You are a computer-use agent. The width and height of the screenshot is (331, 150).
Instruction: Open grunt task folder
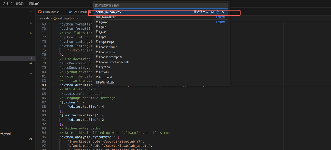pyautogui.click(x=161, y=22)
